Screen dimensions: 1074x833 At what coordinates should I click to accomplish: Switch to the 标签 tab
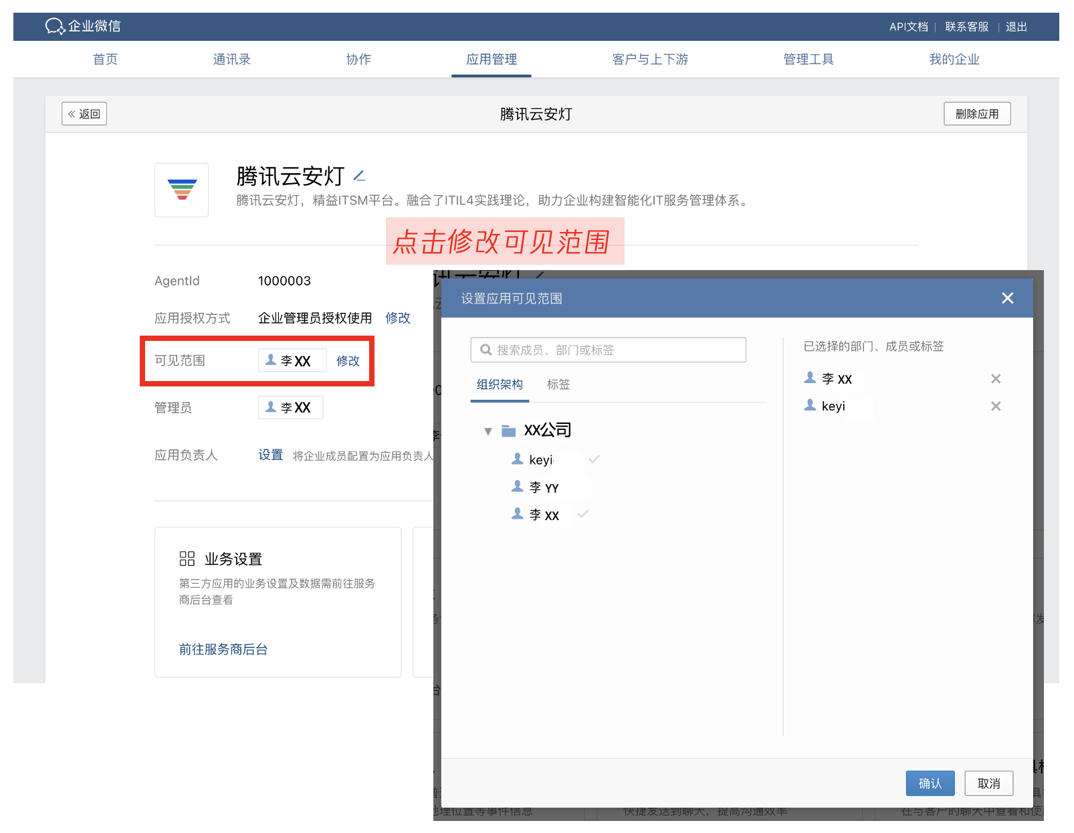[558, 384]
